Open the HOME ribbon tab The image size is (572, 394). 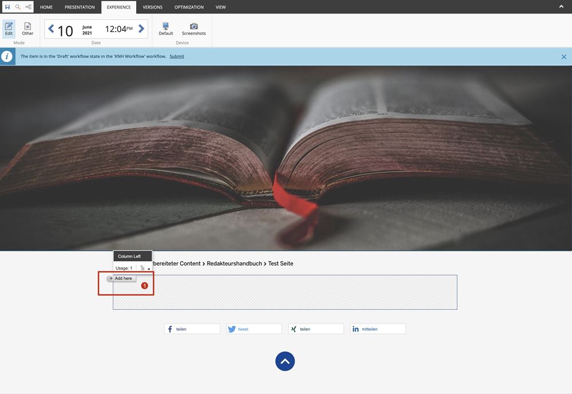(x=46, y=7)
